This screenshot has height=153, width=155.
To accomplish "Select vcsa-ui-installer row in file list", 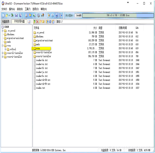I will (x=42, y=56).
